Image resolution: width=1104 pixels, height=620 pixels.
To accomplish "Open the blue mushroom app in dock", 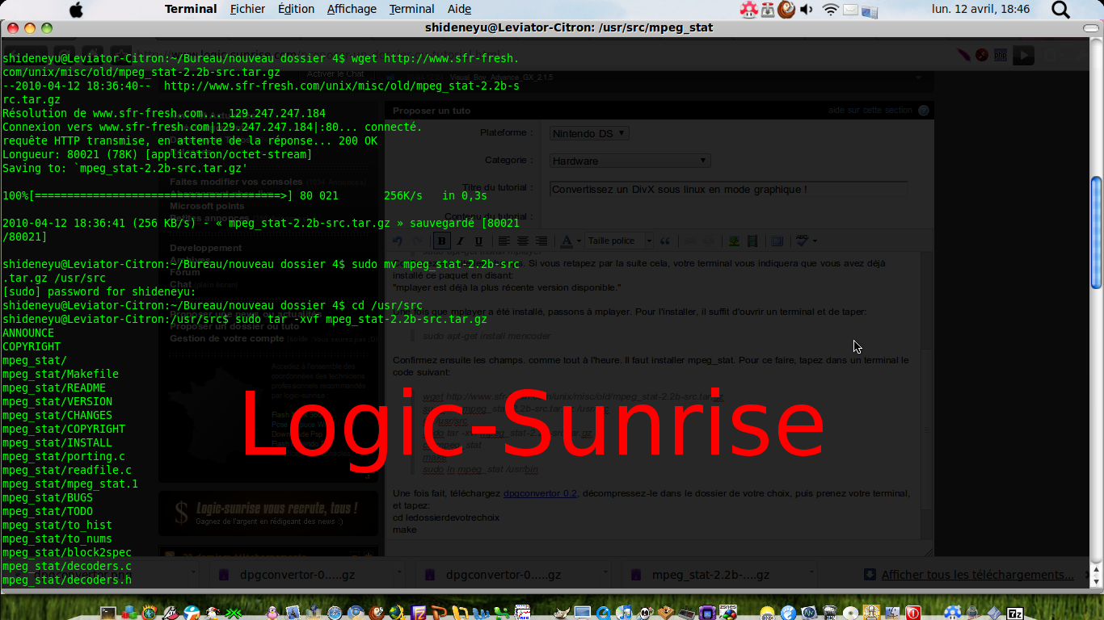I will tap(952, 612).
